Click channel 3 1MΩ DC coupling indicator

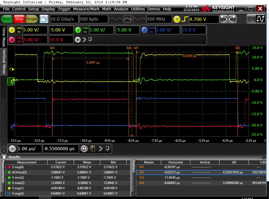pyautogui.click(x=152, y=30)
